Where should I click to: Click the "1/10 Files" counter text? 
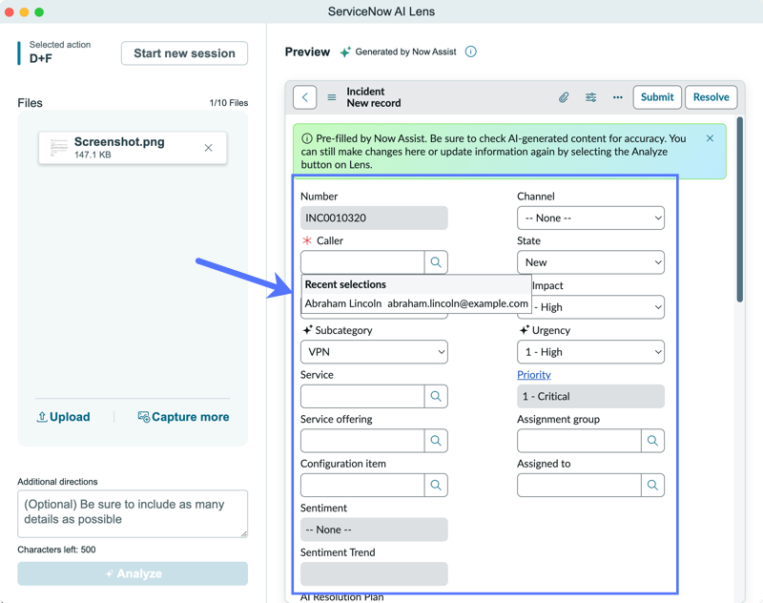tap(229, 103)
